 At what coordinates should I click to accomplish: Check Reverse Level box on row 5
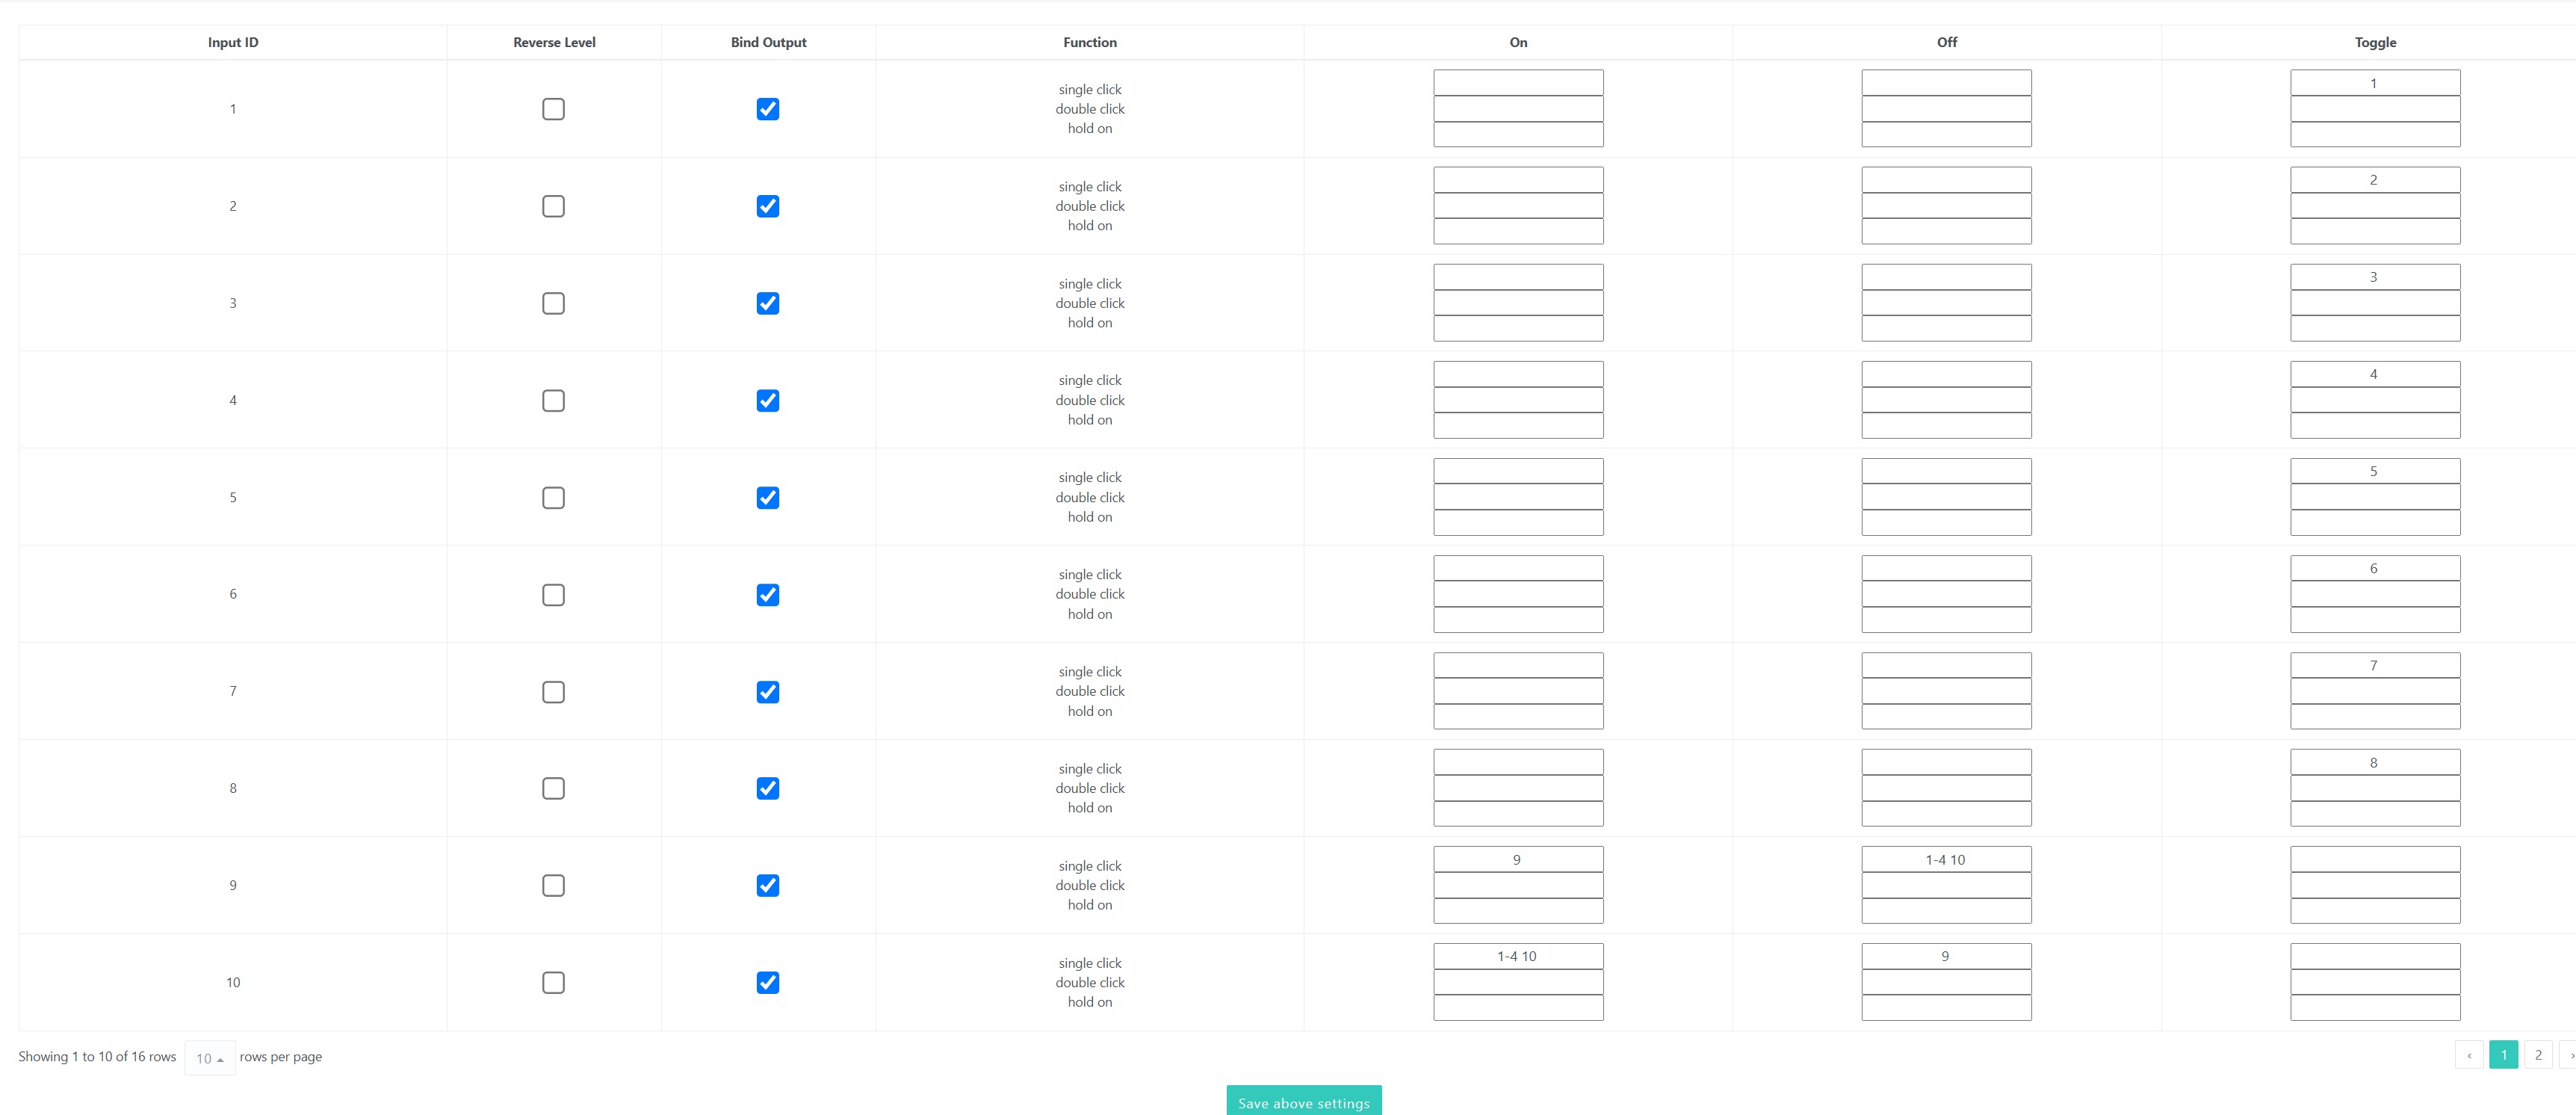[x=553, y=498]
